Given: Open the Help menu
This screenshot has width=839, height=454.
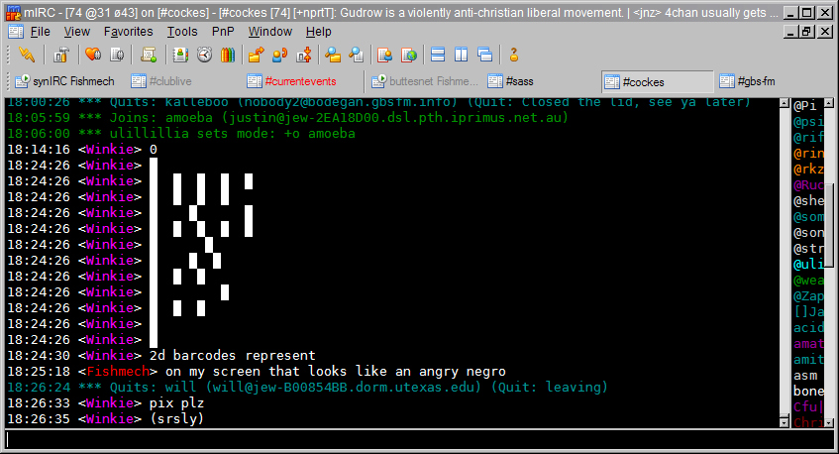Looking at the screenshot, I should pyautogui.click(x=318, y=32).
